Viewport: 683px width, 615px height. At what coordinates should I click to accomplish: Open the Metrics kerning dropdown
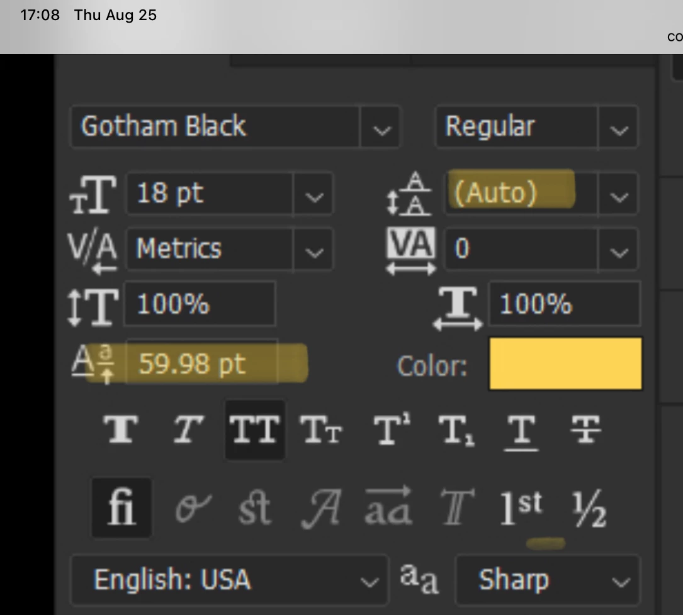pos(314,250)
